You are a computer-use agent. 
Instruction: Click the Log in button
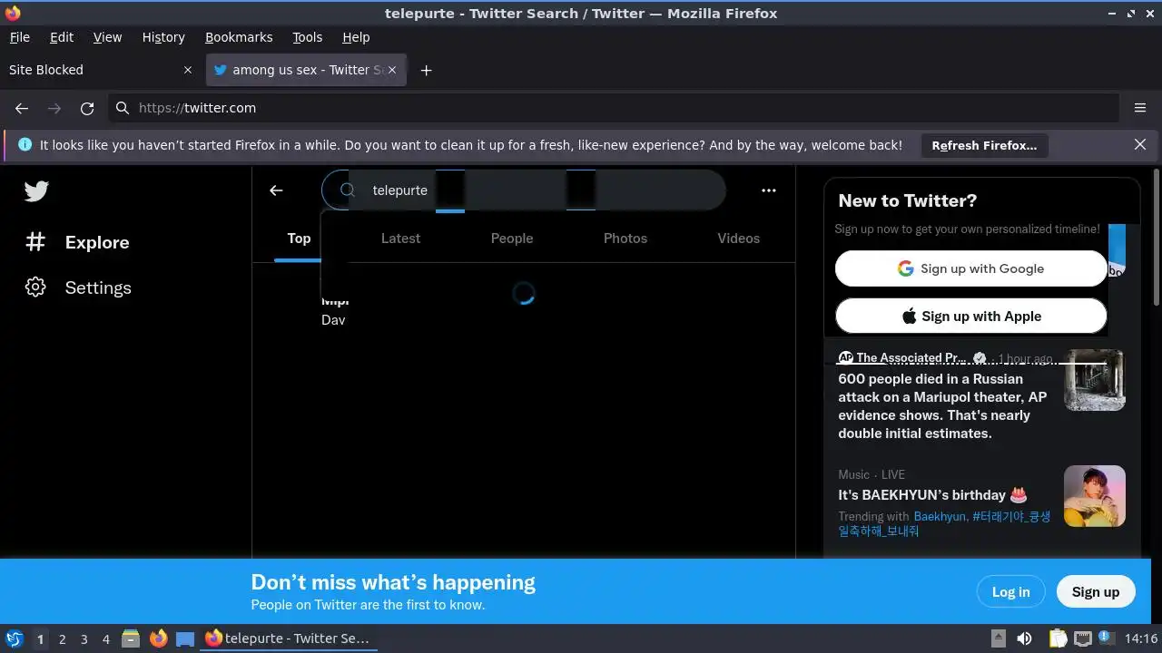(x=1010, y=591)
